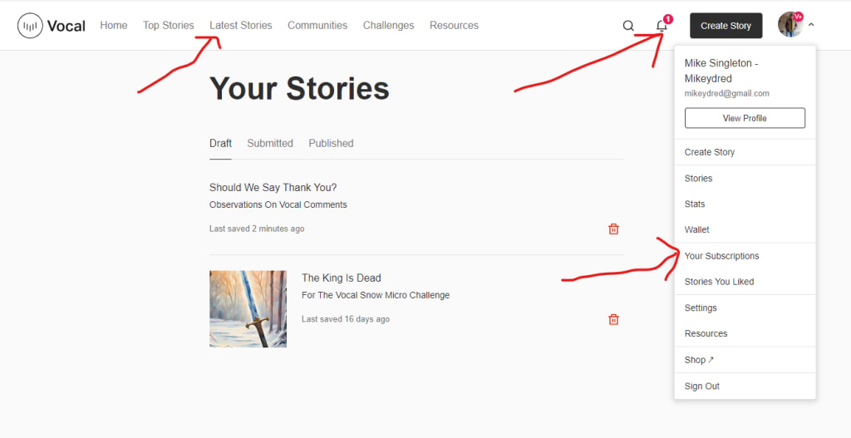Click the Vocal logo icon
Image resolution: width=851 pixels, height=438 pixels.
30,26
